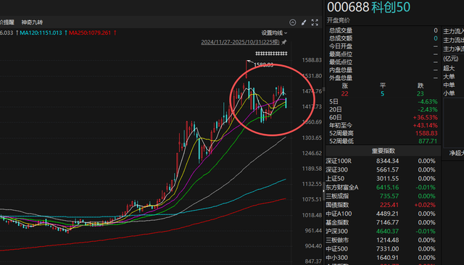Screen dimensions: 464x265
Task: Open the 国债指数 index row
Action: click(383, 205)
